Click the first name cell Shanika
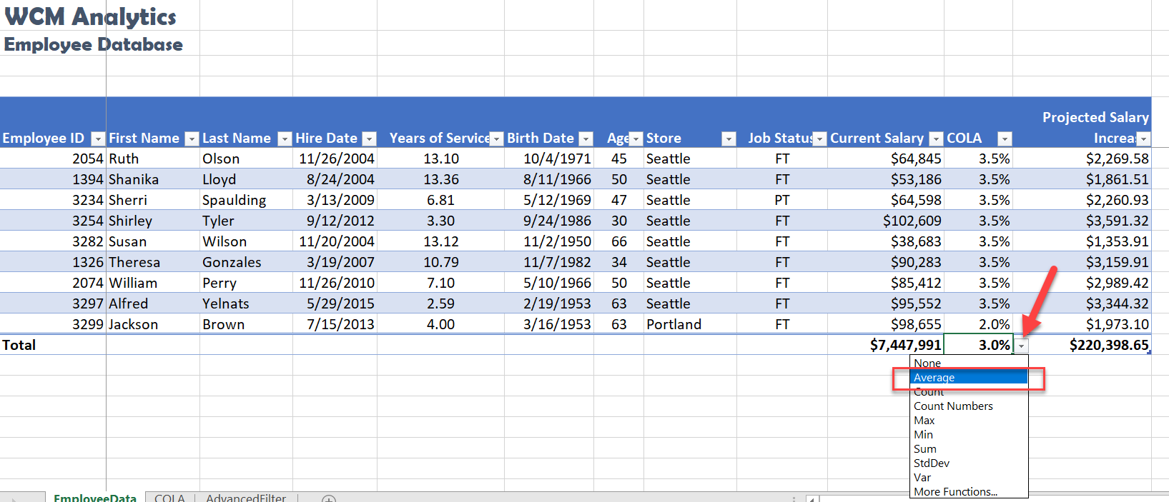 [152, 179]
